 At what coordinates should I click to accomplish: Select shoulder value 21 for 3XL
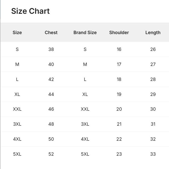119,124
